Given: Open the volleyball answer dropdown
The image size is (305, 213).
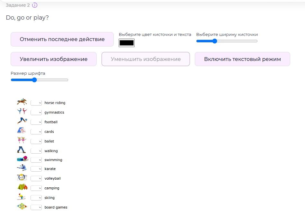Looking at the screenshot, I should [36, 178].
